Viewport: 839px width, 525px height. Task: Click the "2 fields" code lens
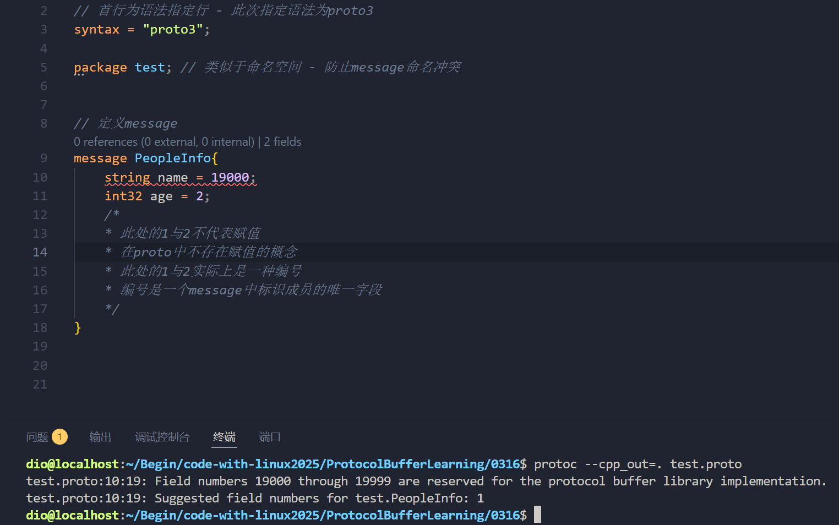coord(282,142)
